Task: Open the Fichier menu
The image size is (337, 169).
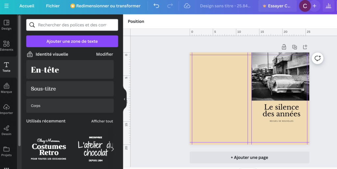Action: [53, 6]
